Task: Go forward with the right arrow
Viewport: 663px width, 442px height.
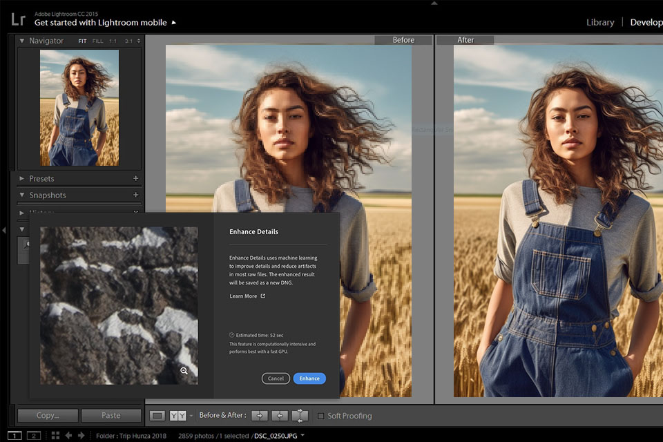Action: click(x=81, y=435)
